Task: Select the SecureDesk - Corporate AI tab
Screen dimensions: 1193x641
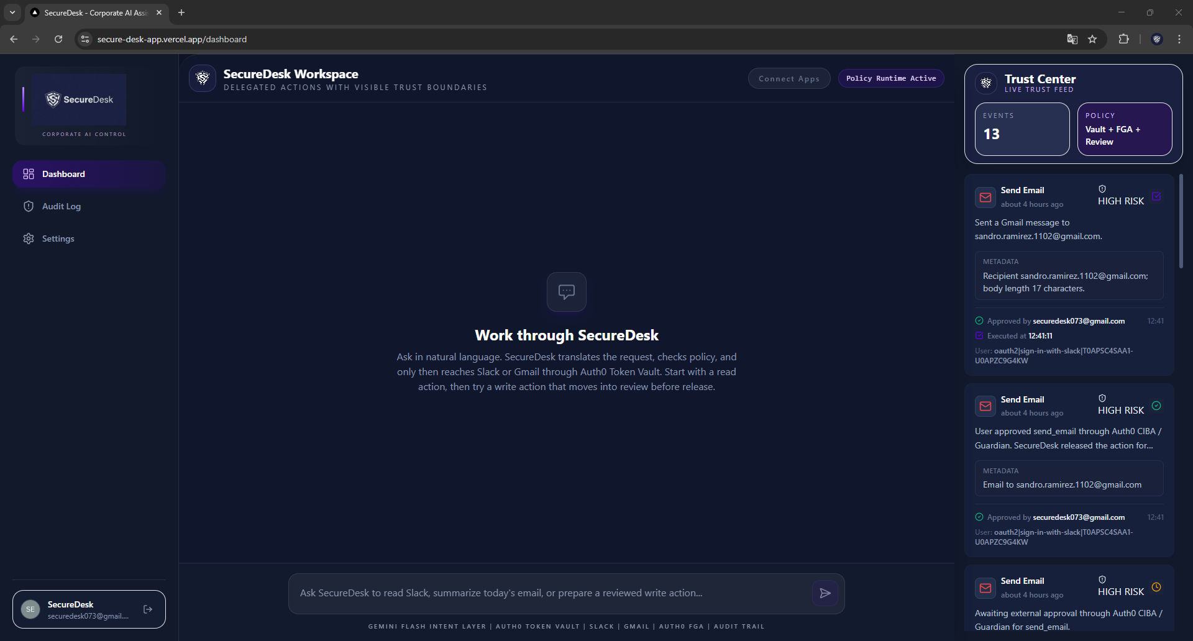Action: (97, 12)
